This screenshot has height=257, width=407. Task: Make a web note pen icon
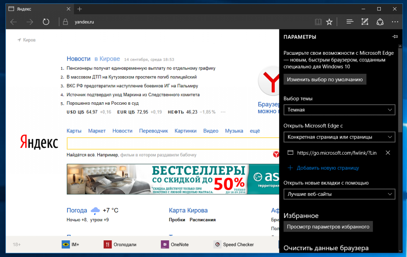[x=365, y=22]
